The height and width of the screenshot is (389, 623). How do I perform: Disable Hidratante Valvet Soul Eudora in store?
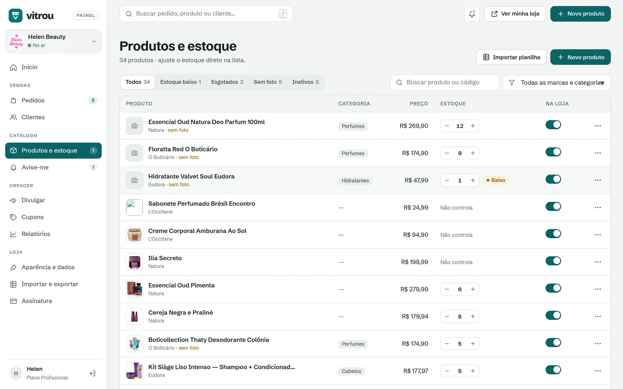(553, 179)
